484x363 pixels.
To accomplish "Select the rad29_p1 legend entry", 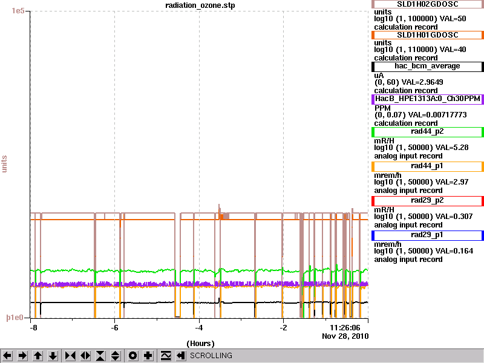I will pyautogui.click(x=428, y=235).
